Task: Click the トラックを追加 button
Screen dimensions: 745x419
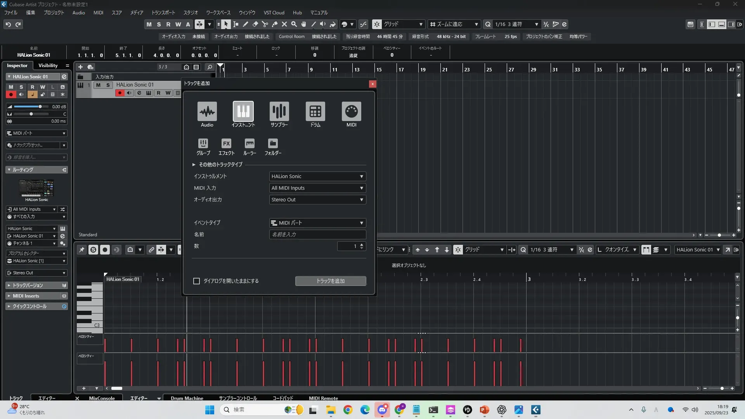Action: (x=330, y=281)
